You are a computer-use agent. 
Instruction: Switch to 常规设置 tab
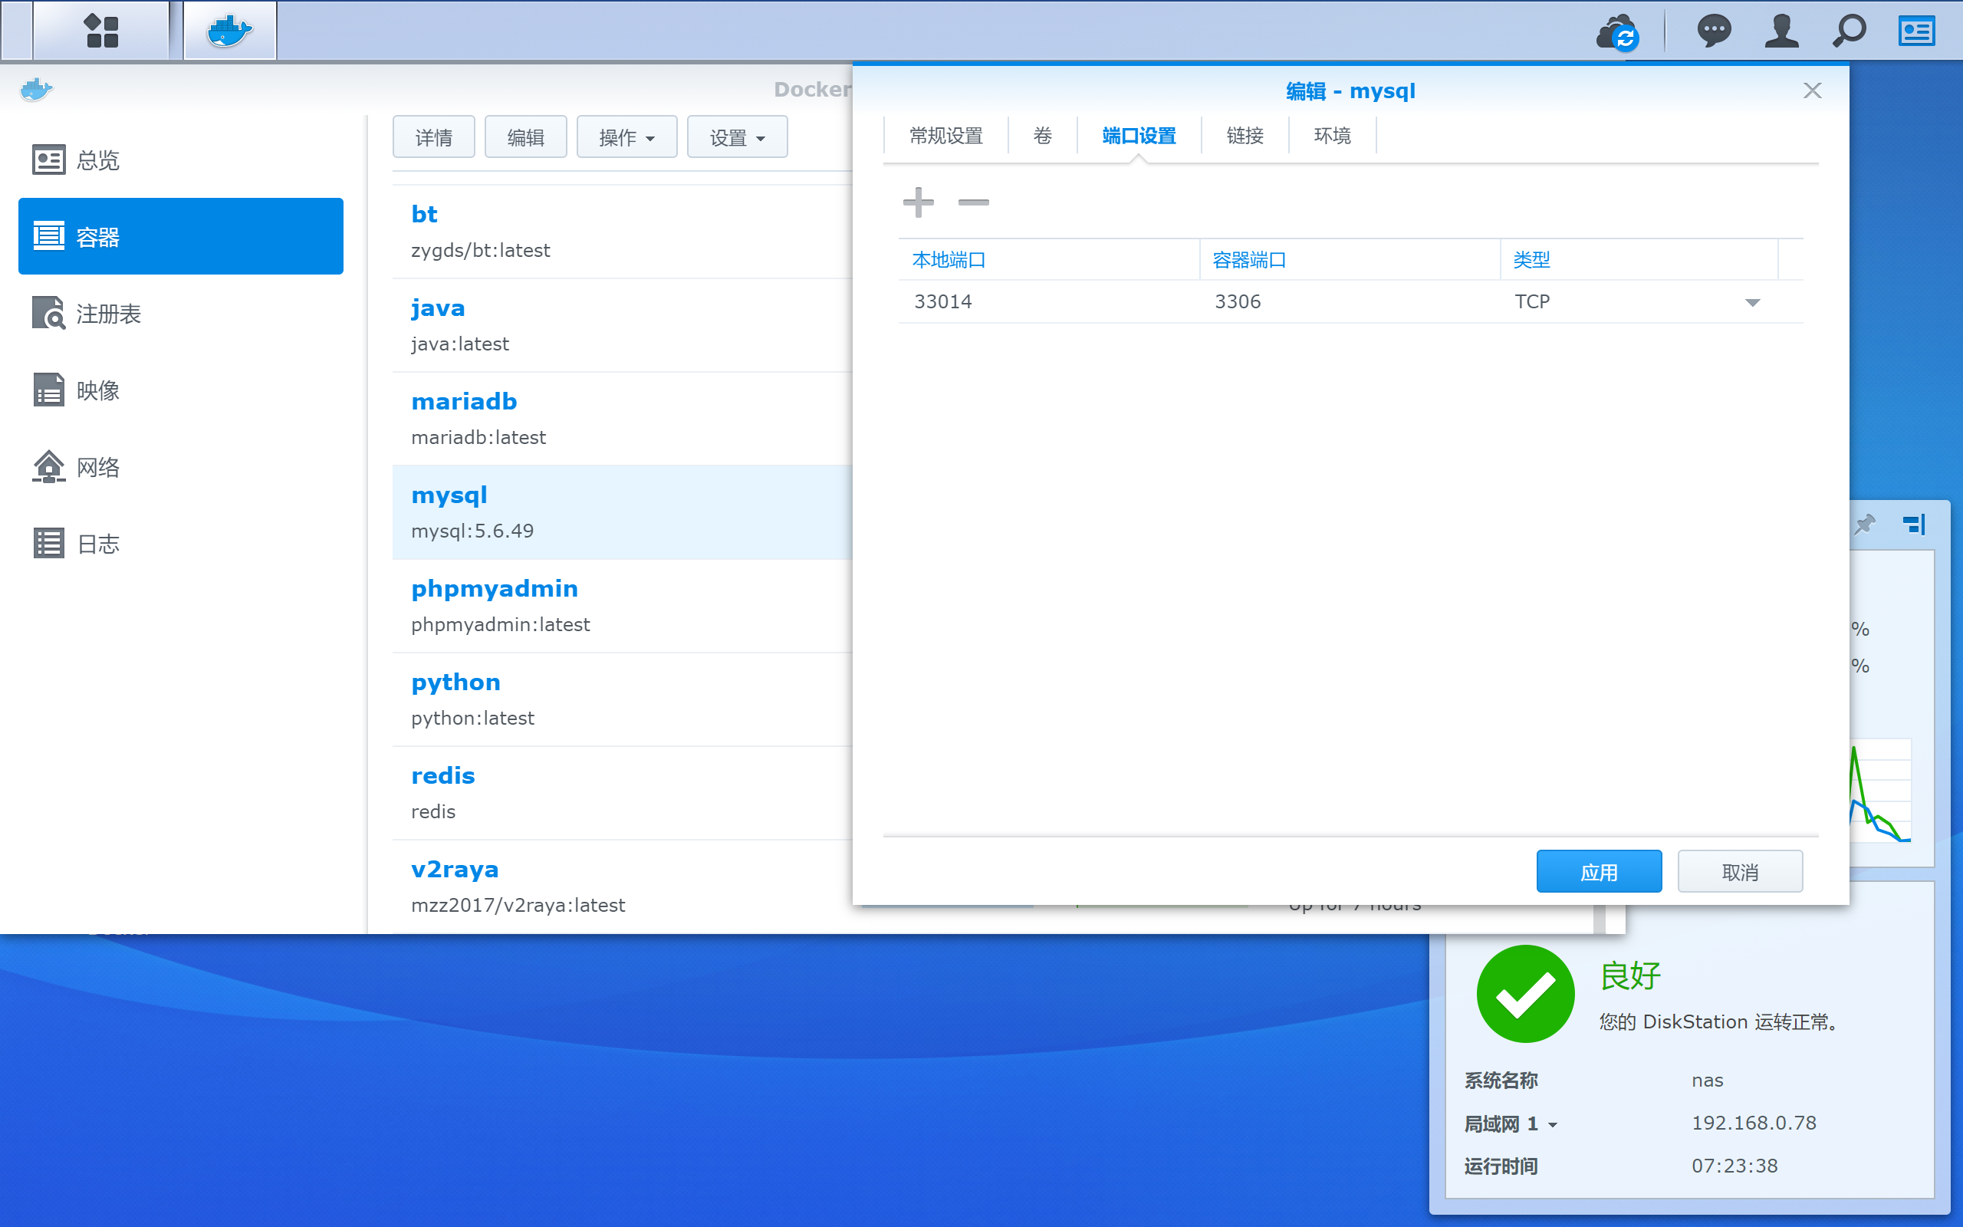945,136
